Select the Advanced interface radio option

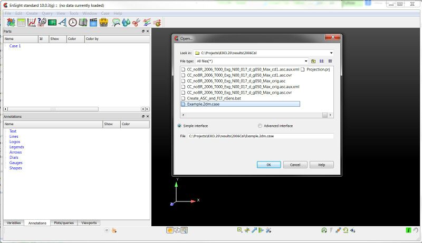pos(260,126)
